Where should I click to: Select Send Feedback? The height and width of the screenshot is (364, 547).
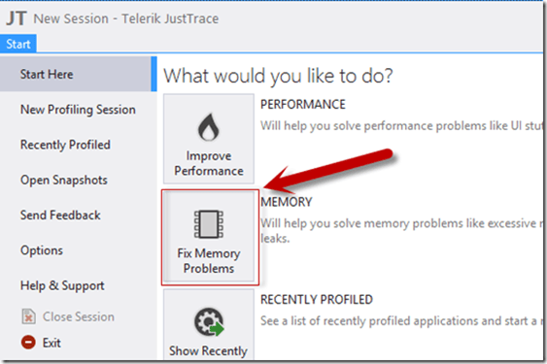point(60,215)
